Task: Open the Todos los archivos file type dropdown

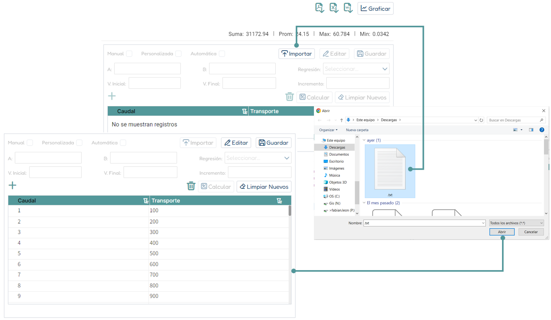Action: 516,223
